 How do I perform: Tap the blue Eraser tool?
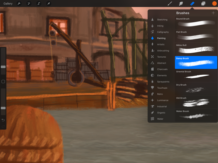[x=192, y=3]
